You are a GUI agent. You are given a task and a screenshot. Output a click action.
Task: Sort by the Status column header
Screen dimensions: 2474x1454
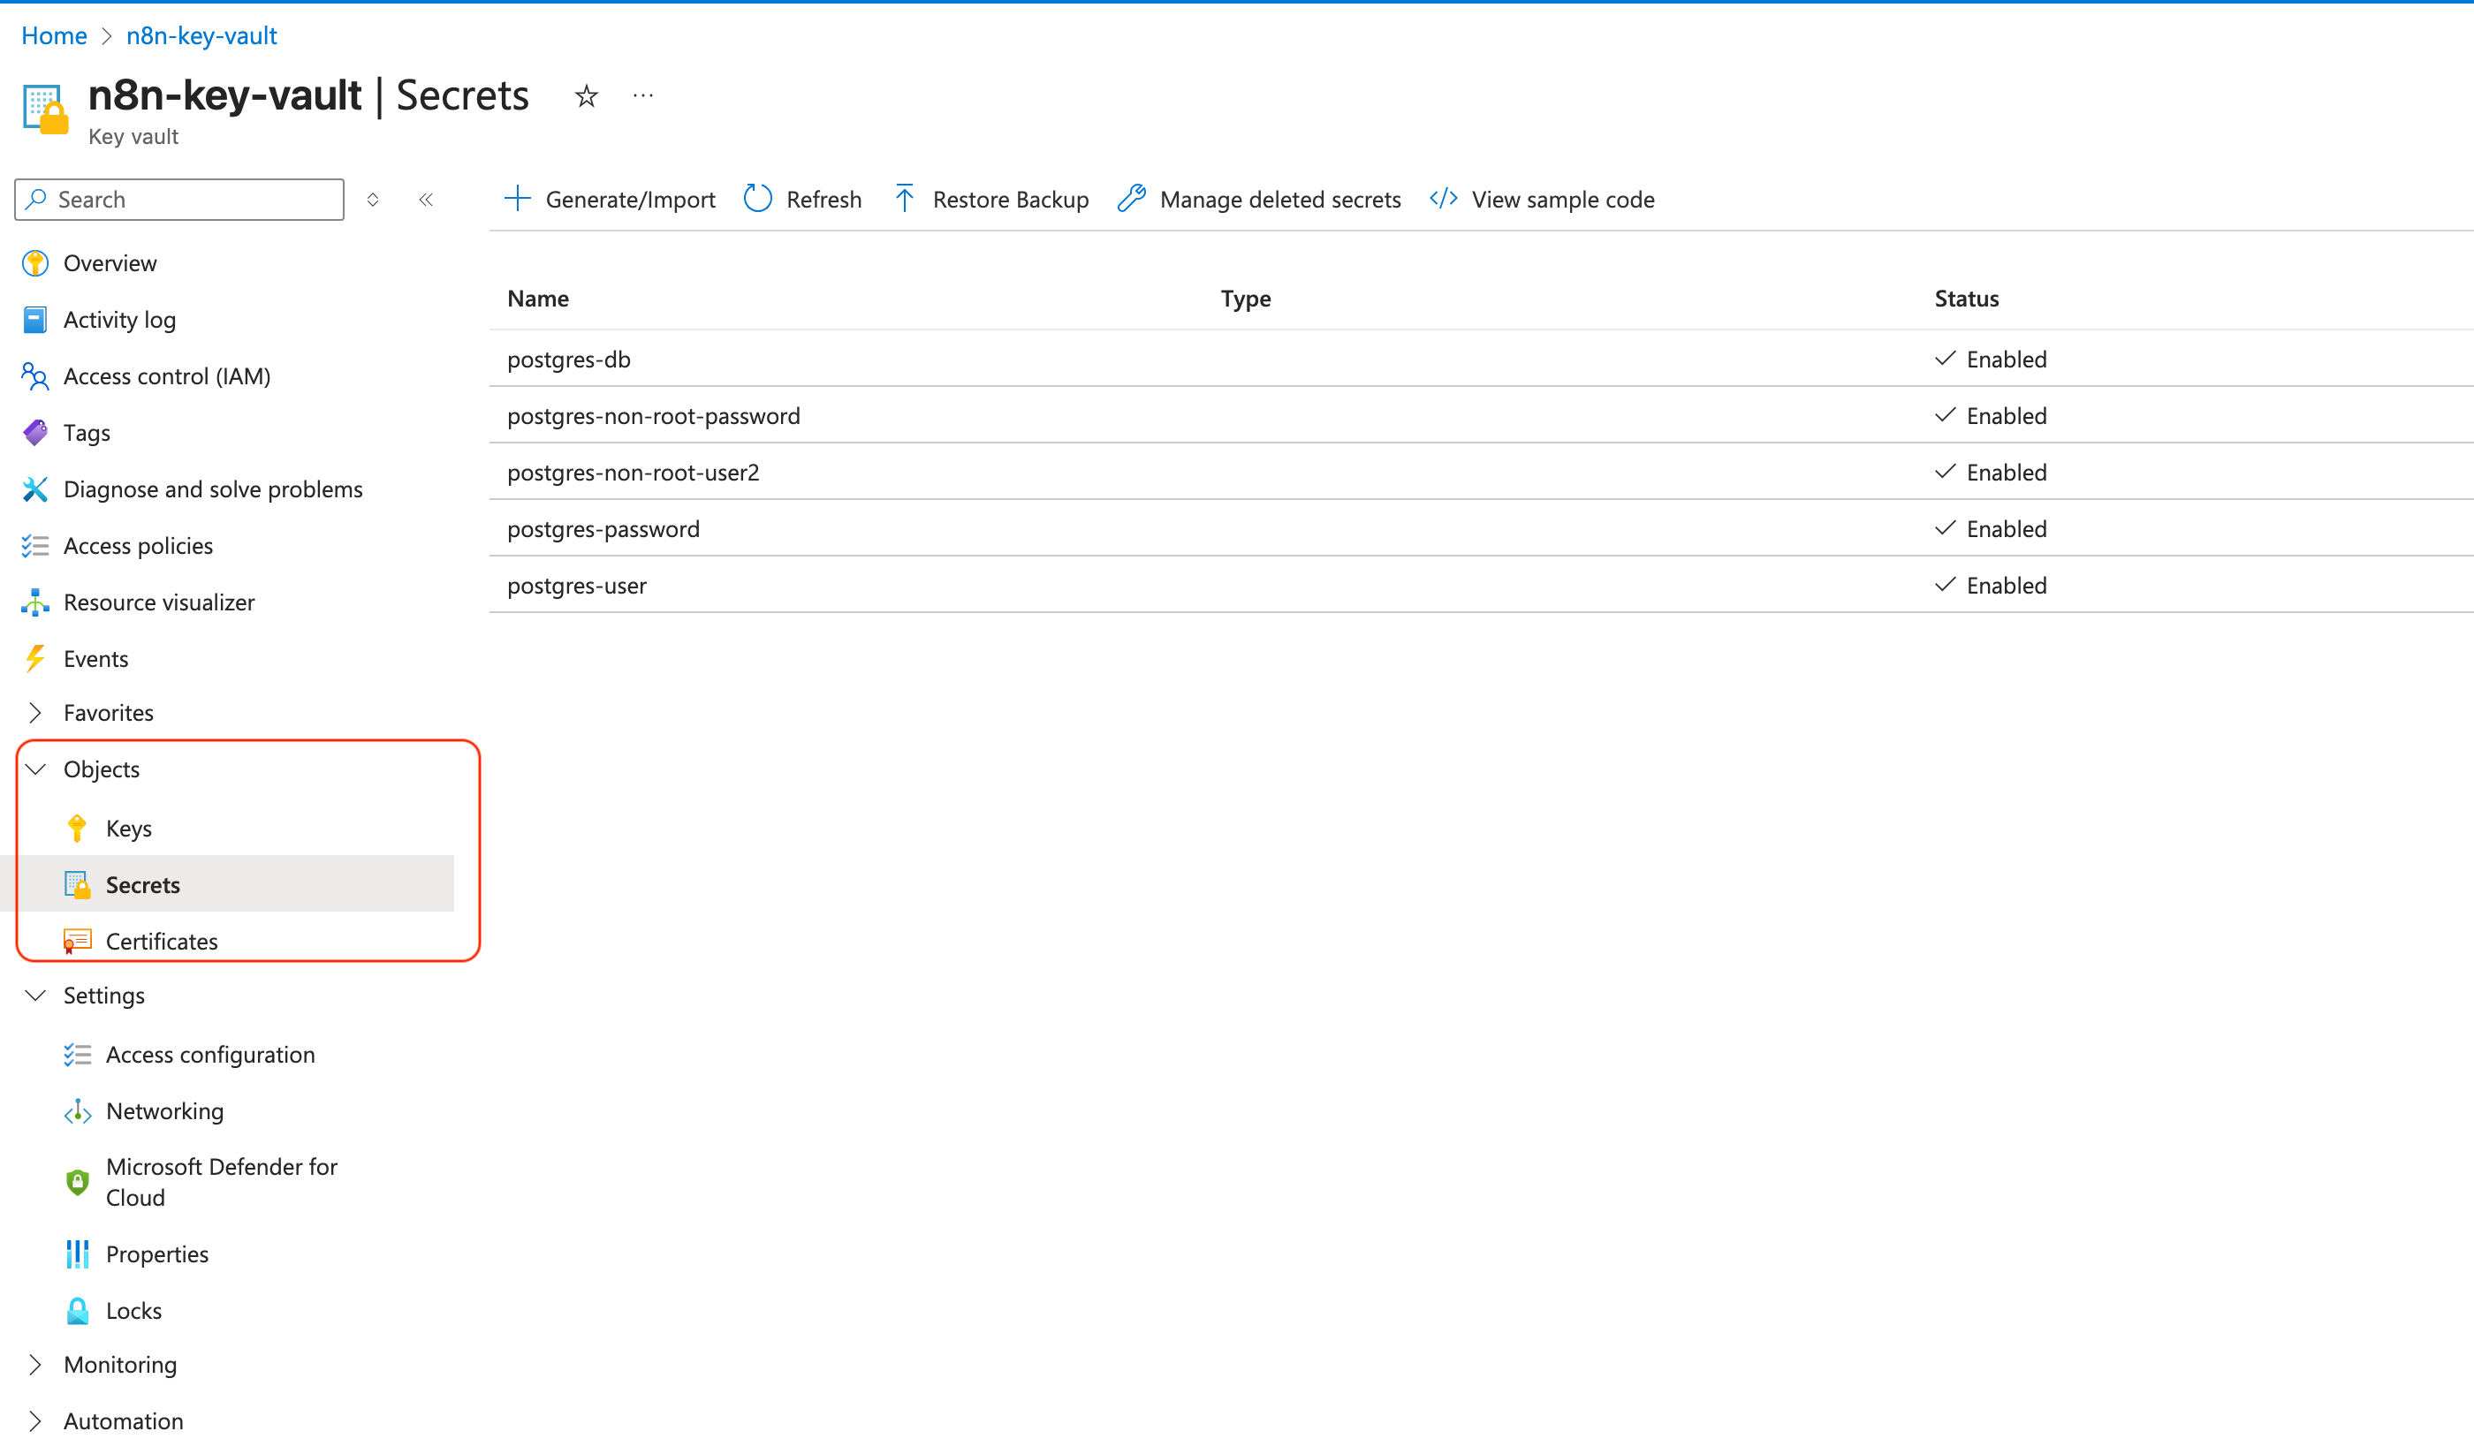(1967, 299)
